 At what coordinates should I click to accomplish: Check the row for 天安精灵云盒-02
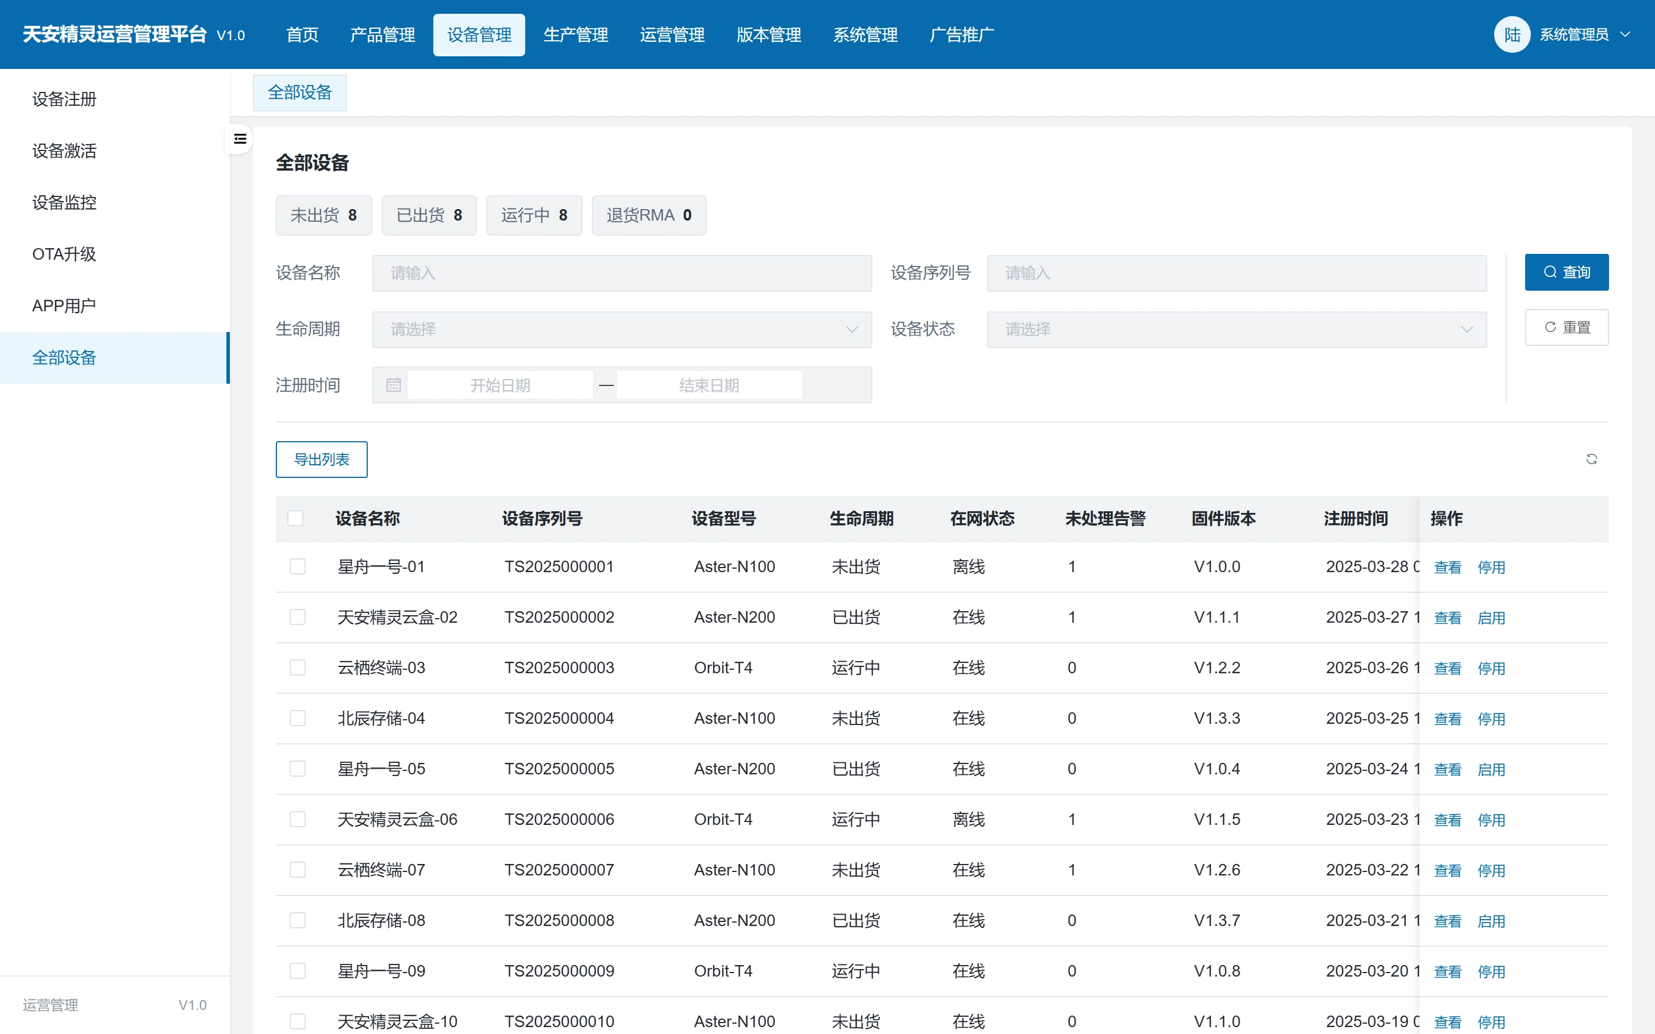tap(298, 617)
